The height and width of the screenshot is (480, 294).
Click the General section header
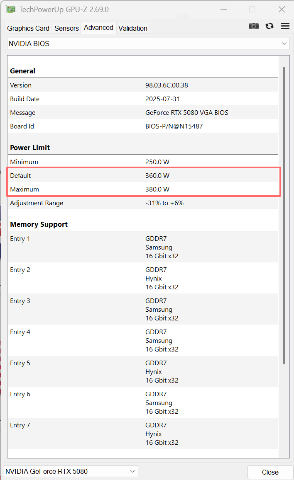click(22, 71)
